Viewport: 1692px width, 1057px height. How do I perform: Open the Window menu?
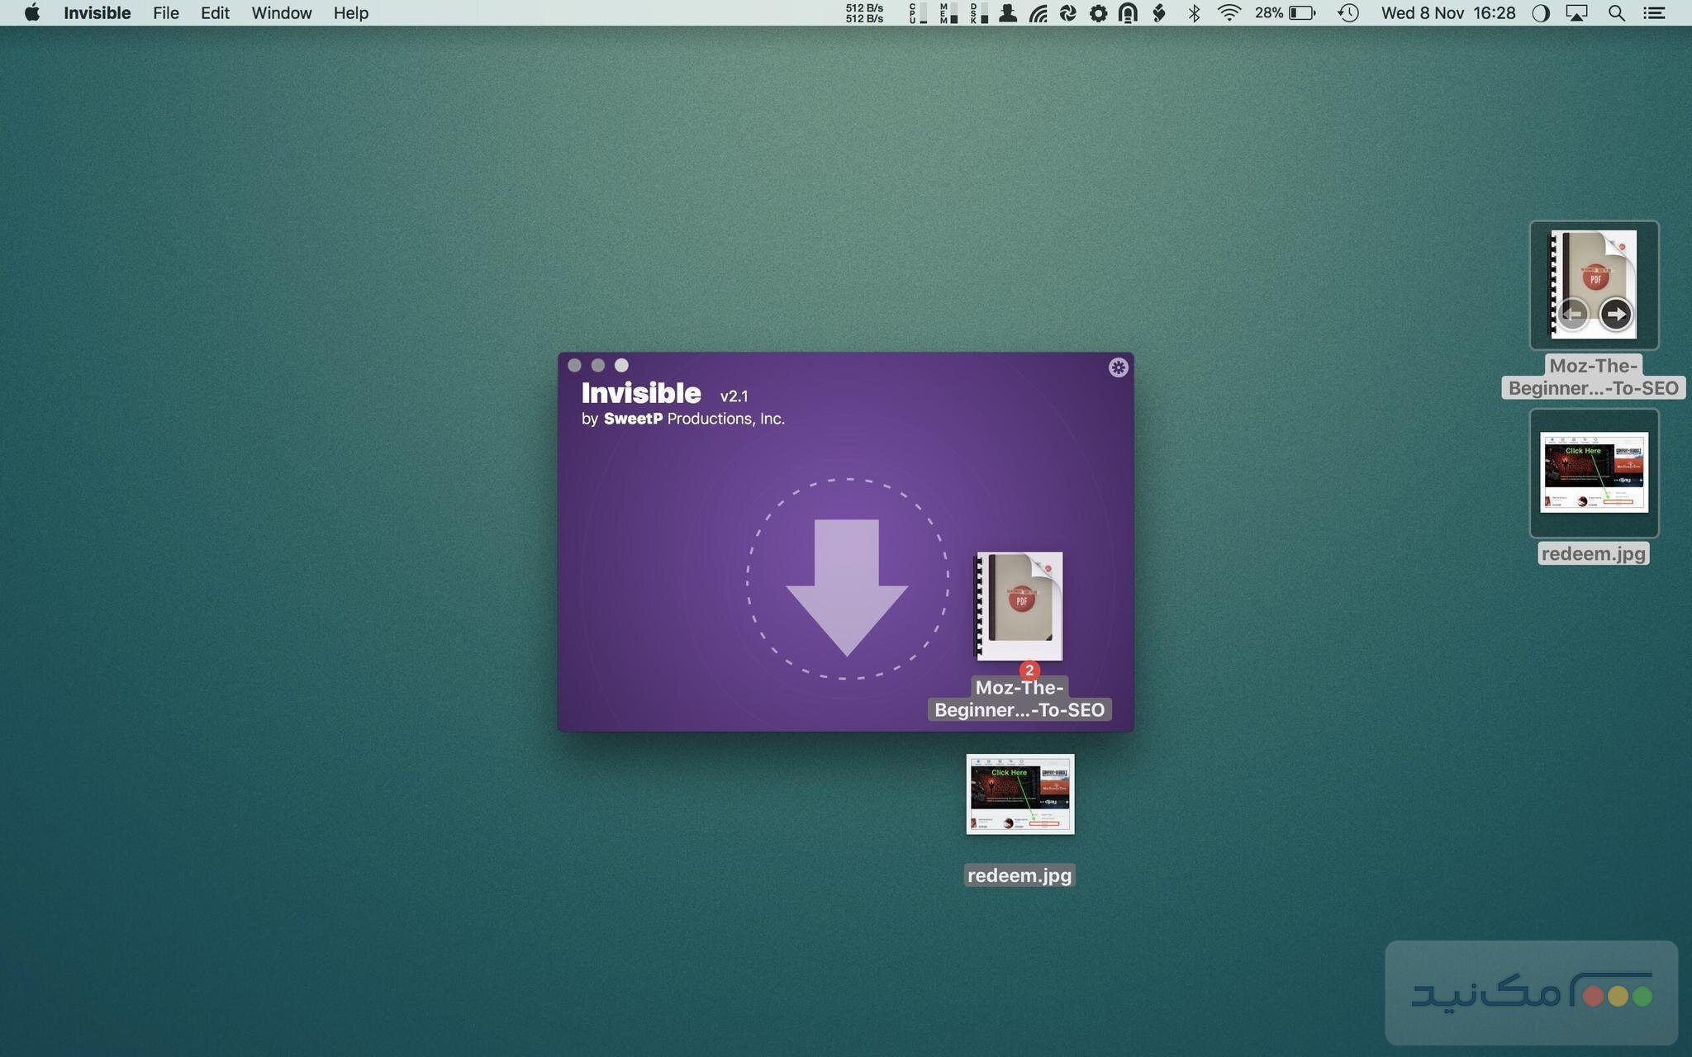tap(282, 13)
